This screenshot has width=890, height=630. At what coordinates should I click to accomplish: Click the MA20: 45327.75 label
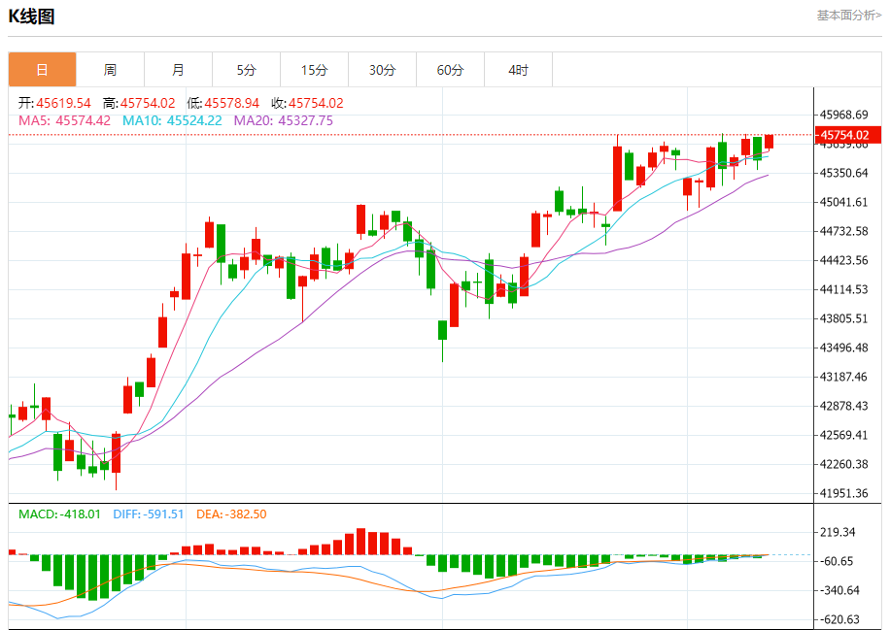click(284, 120)
